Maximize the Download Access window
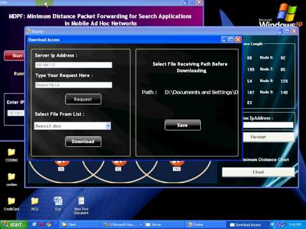306x229 pixels. (231, 39)
